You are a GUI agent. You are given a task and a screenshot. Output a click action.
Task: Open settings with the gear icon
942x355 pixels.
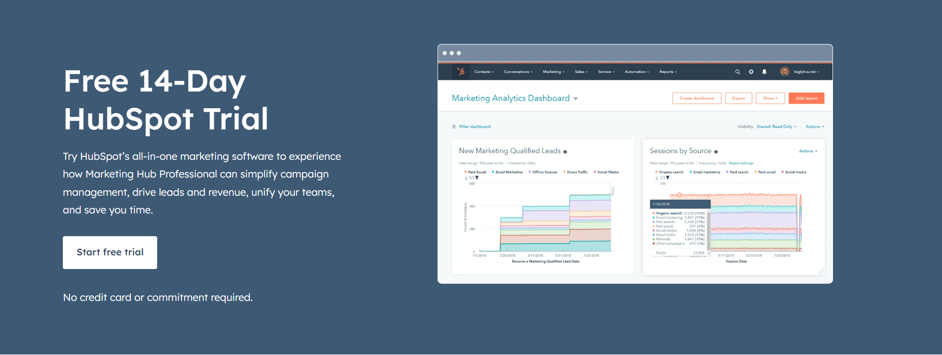click(751, 72)
